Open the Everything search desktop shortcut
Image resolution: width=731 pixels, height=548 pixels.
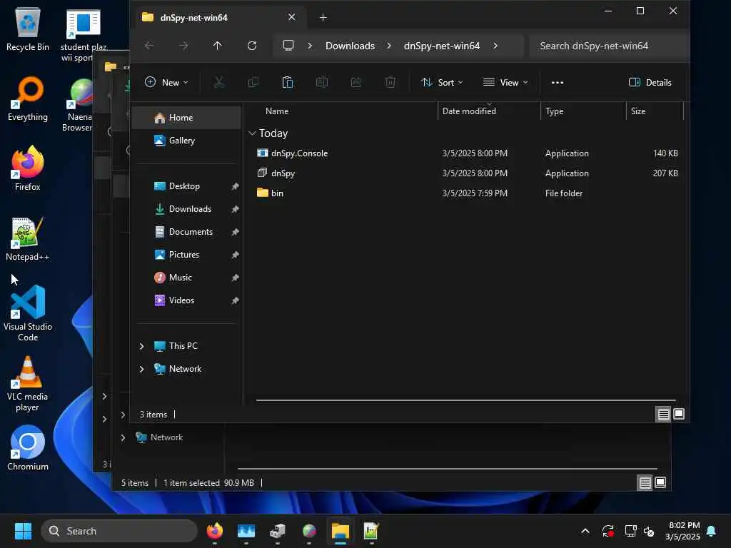(28, 99)
